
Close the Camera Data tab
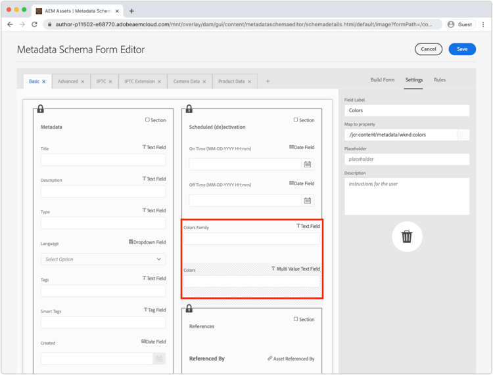(204, 81)
